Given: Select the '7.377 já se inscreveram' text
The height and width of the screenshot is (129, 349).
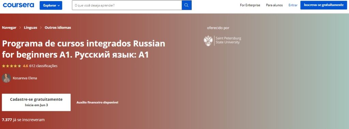Looking at the screenshot, I should [24, 120].
